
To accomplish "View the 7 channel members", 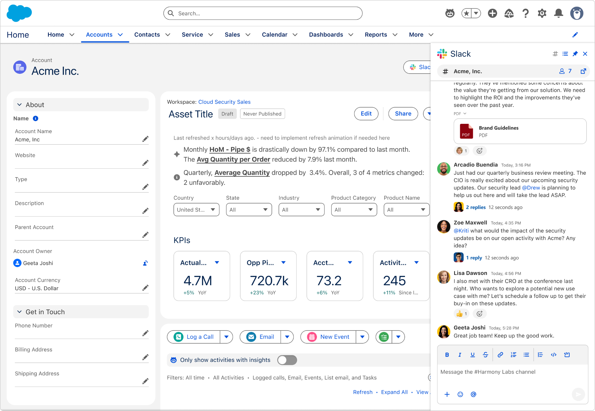I will click(565, 71).
